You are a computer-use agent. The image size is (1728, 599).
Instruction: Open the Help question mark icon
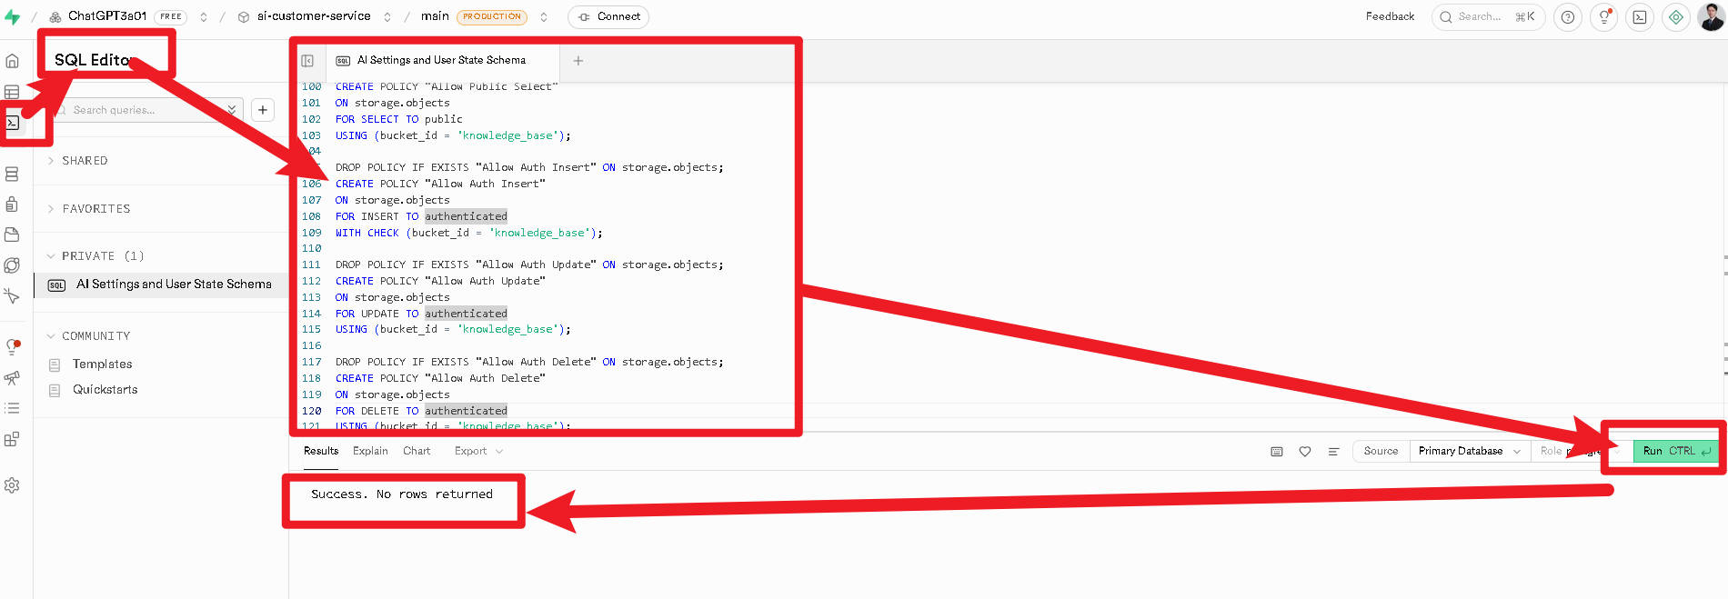[x=1568, y=17]
